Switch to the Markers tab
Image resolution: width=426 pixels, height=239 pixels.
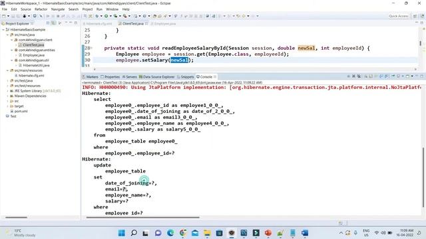coord(91,77)
